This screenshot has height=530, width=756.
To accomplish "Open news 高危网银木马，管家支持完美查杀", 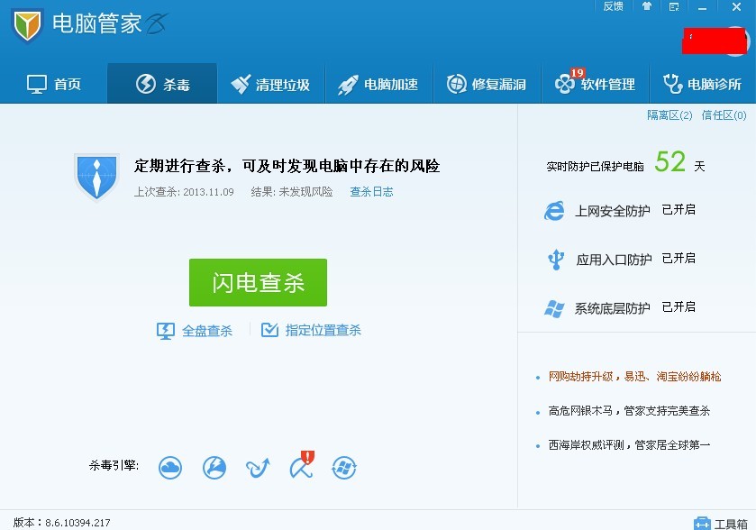I will click(x=629, y=411).
